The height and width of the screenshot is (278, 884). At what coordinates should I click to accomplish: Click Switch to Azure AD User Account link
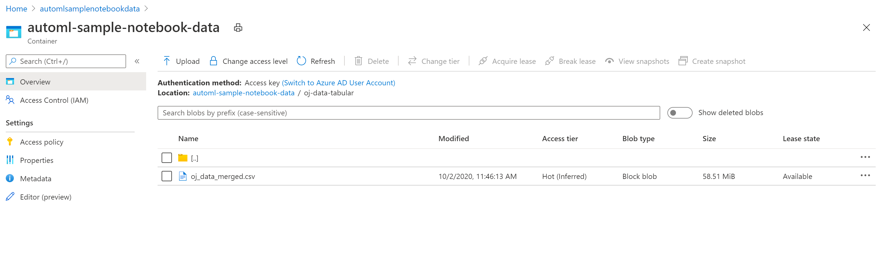pos(338,83)
